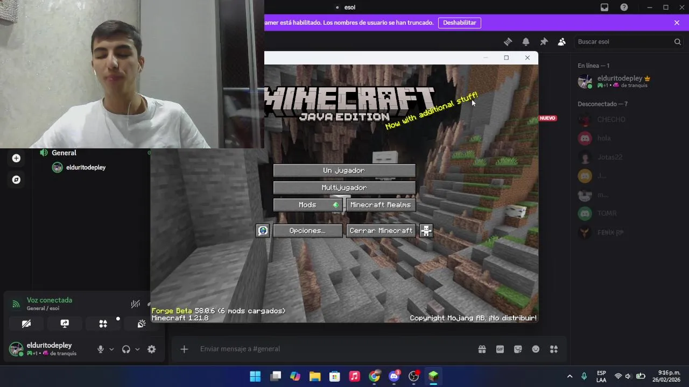Deafen with the headphones icon
This screenshot has width=689, height=387.
[x=126, y=349]
